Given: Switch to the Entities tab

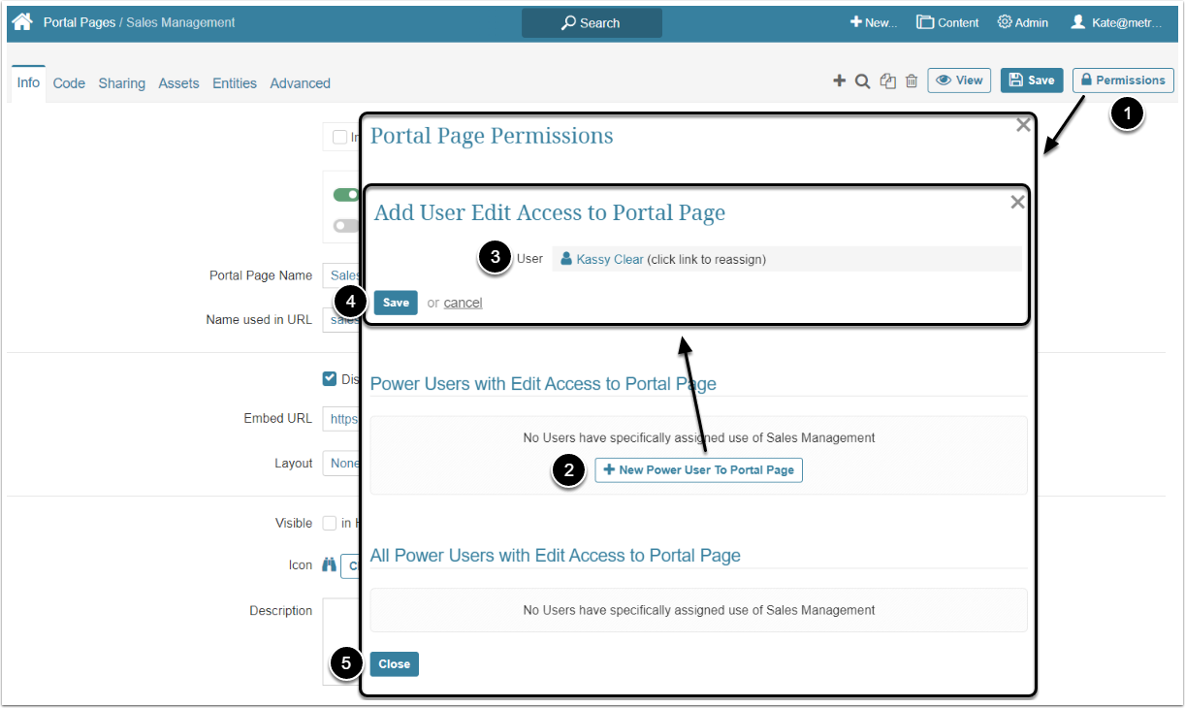Looking at the screenshot, I should (235, 83).
